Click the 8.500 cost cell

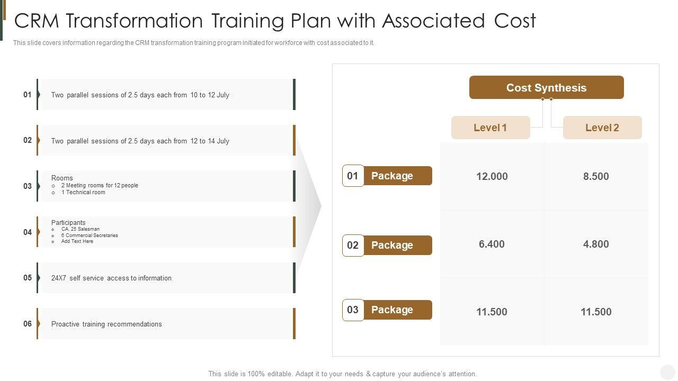(596, 176)
